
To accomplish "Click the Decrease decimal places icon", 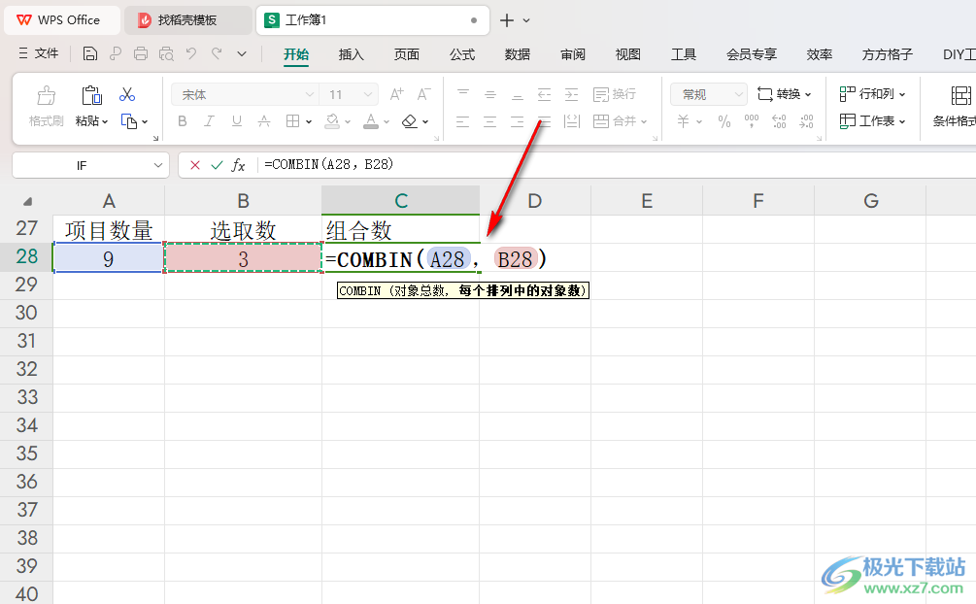I will point(806,121).
